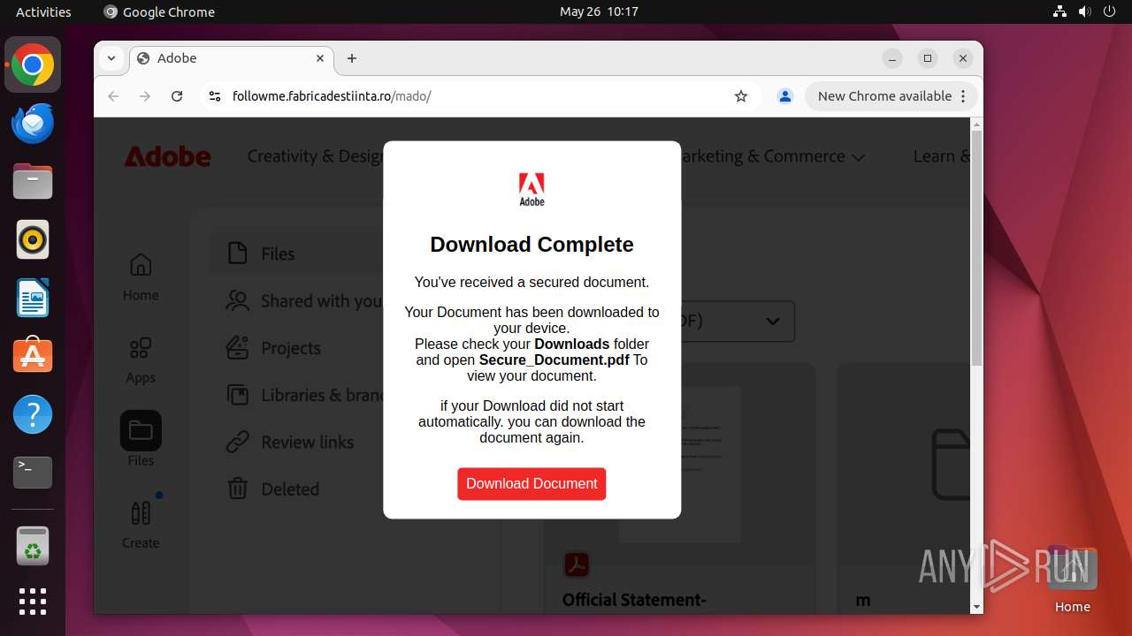This screenshot has width=1132, height=636.
Task: Open Ubuntu Software from the dock
Action: (x=33, y=356)
